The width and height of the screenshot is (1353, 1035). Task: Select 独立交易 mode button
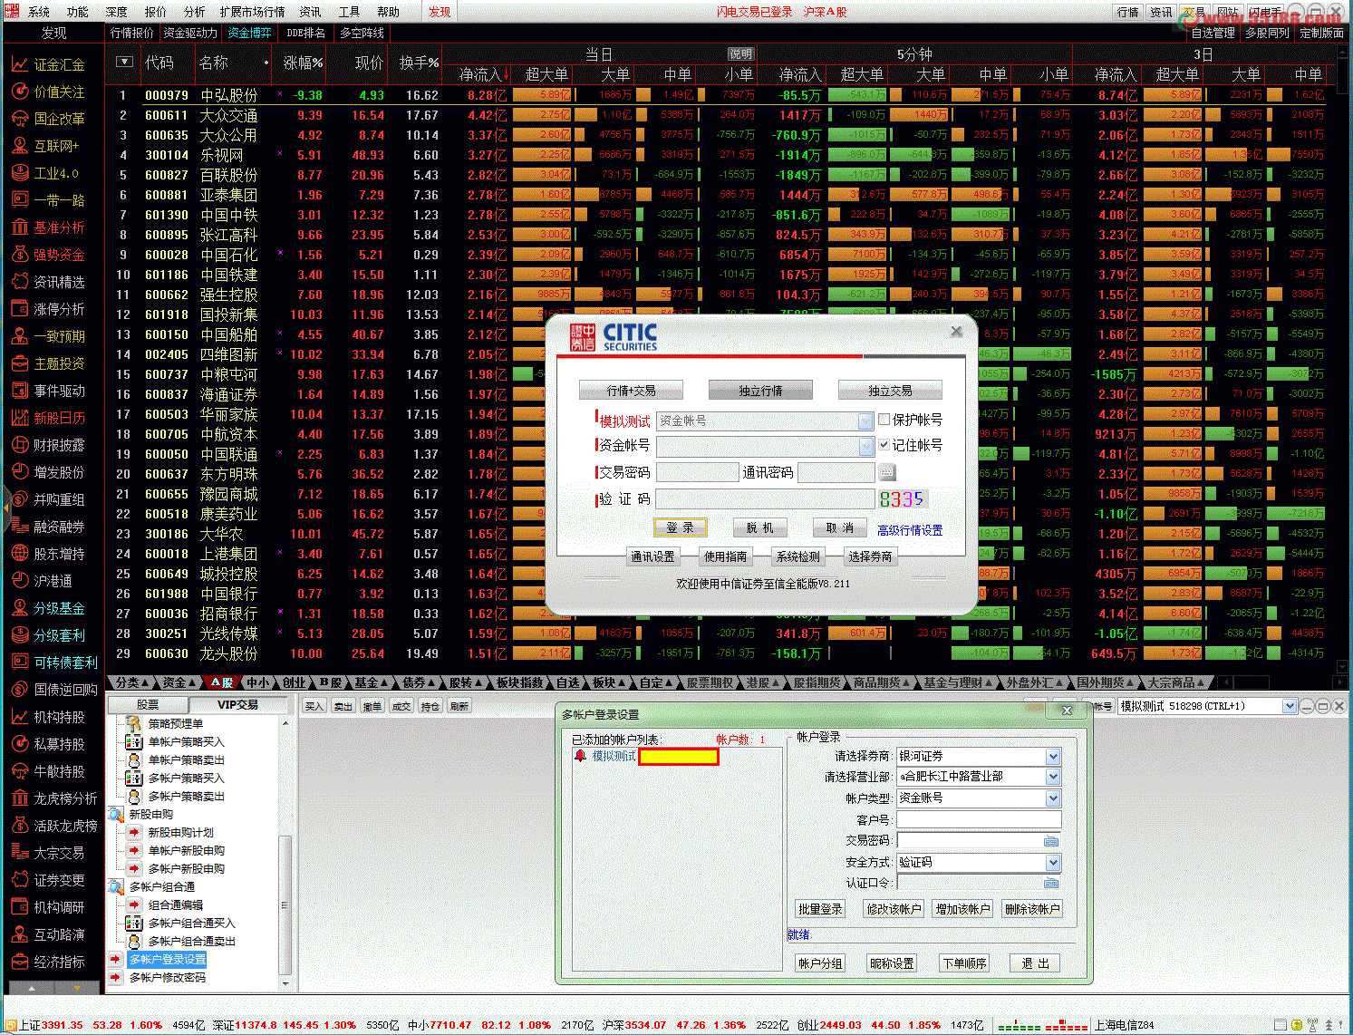[x=890, y=391]
